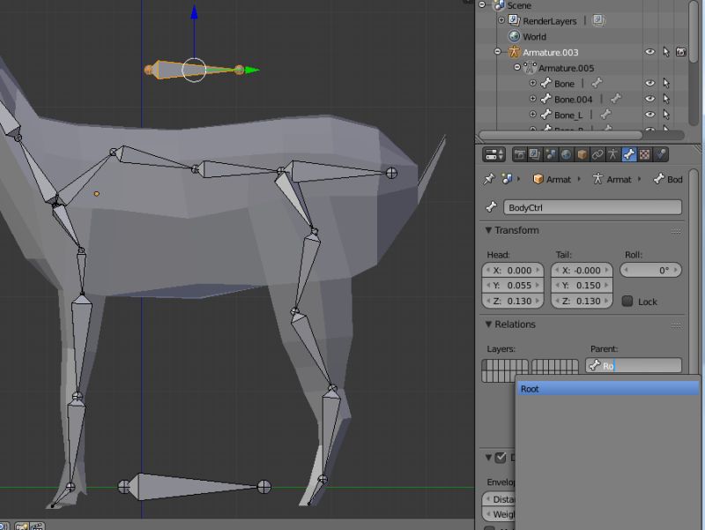Expand the Bone.004 entry in the outliner
The width and height of the screenshot is (705, 530).
tap(532, 99)
